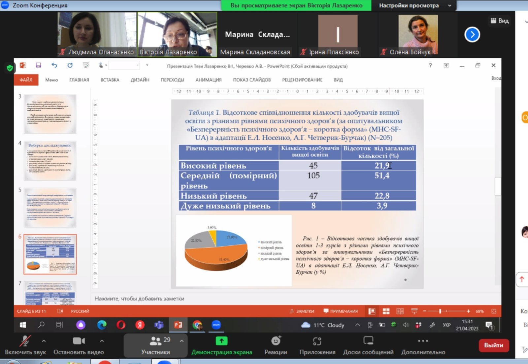Click the green encryption shield icon
This screenshot has height=364, width=528.
click(10, 68)
